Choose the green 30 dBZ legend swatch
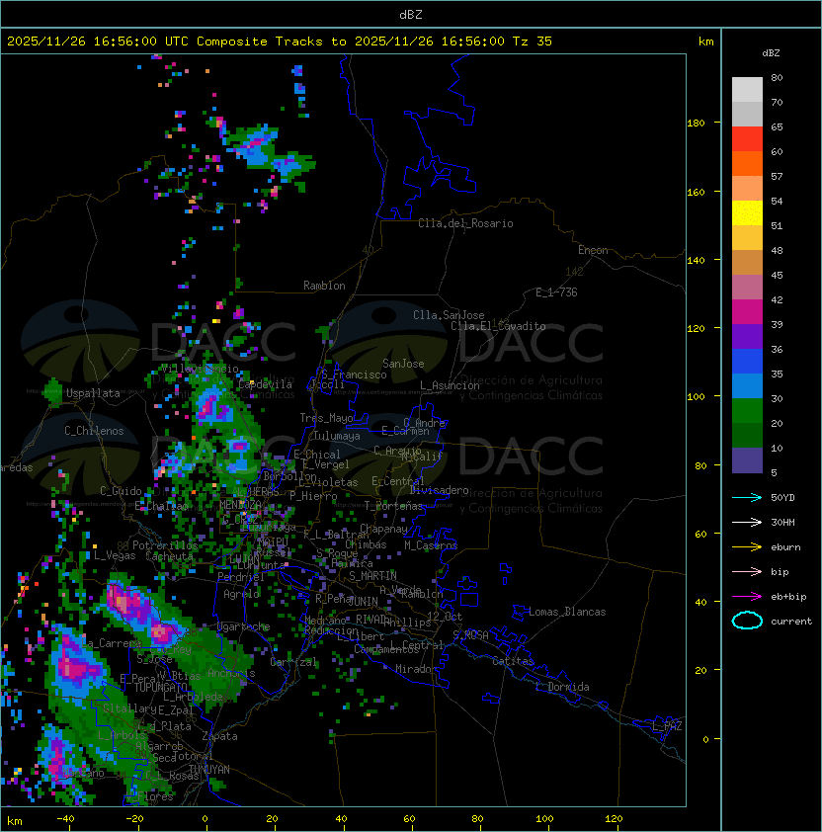This screenshot has width=822, height=832. (x=747, y=411)
